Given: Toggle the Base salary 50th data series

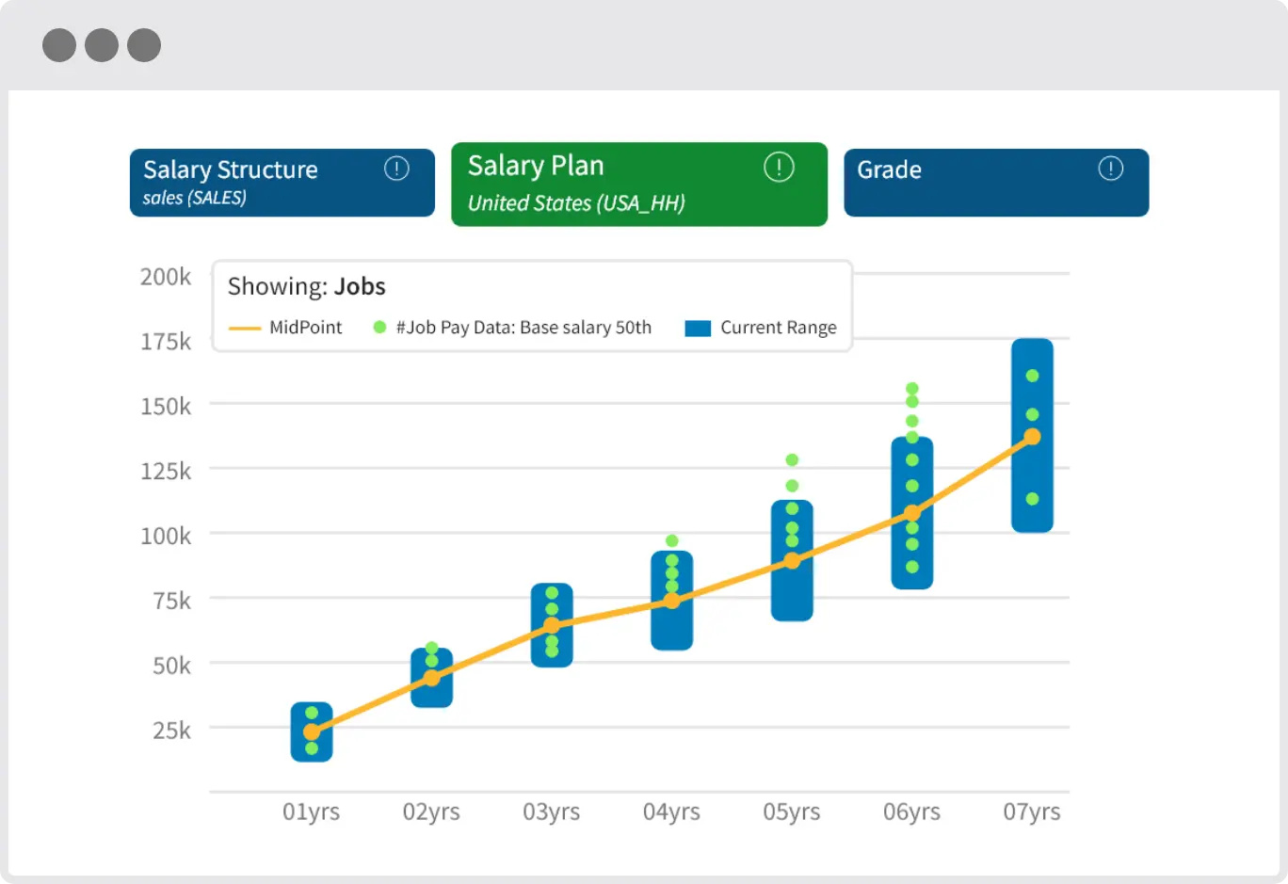Looking at the screenshot, I should point(523,328).
